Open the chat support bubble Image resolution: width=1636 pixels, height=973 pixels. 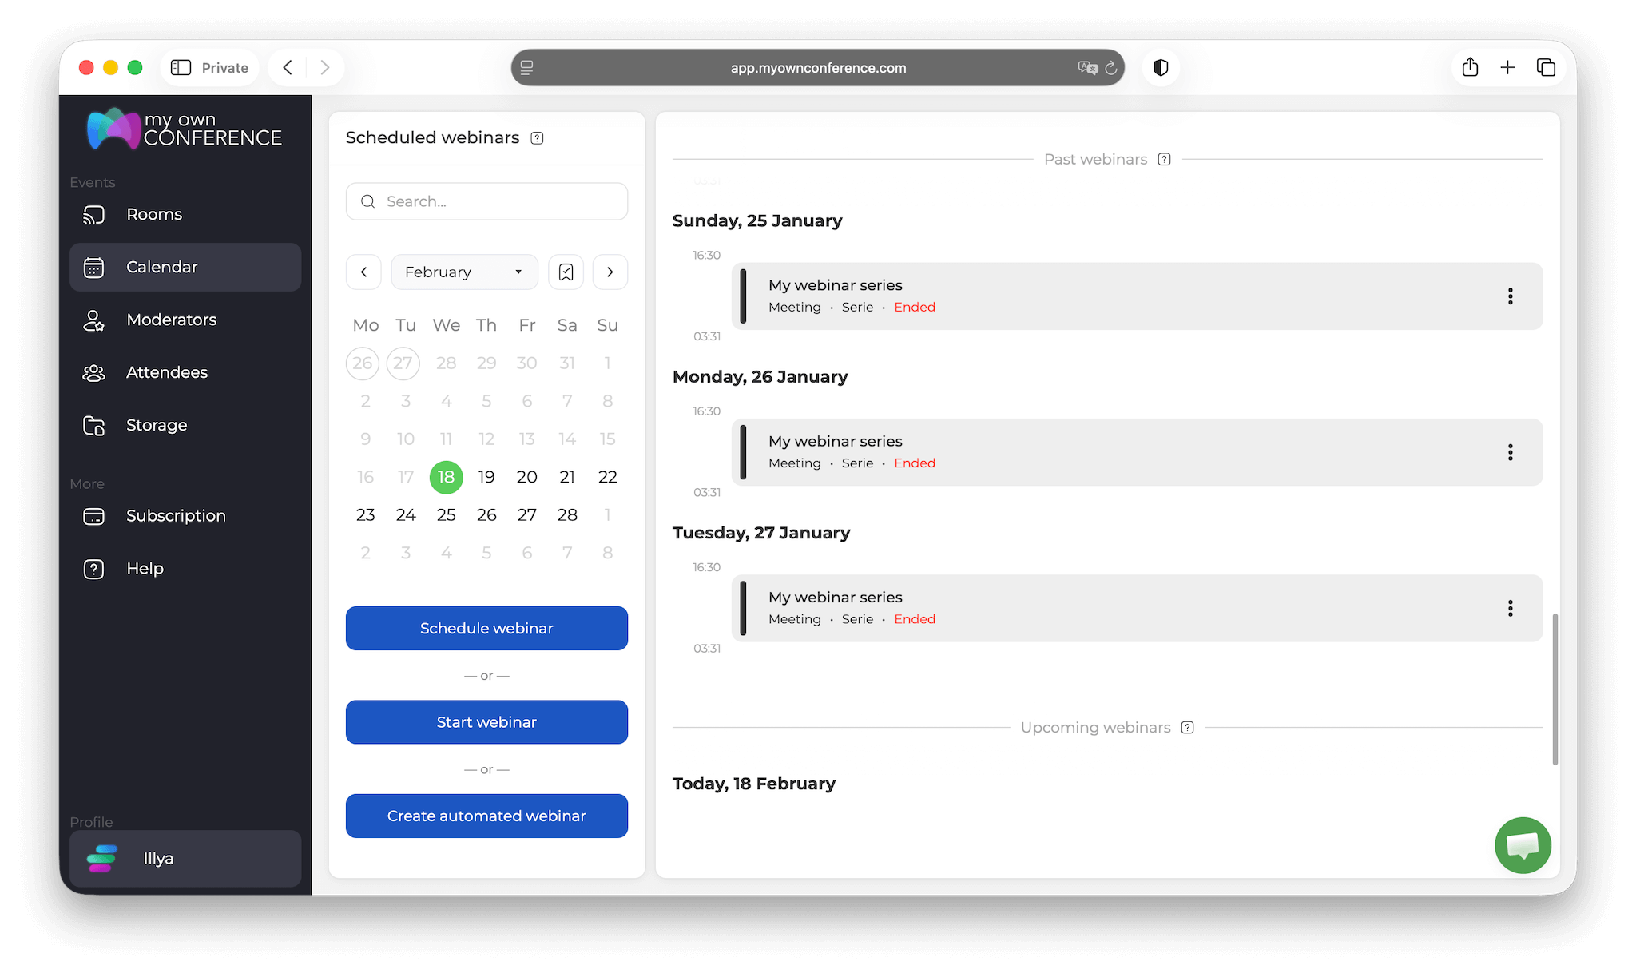1523,845
